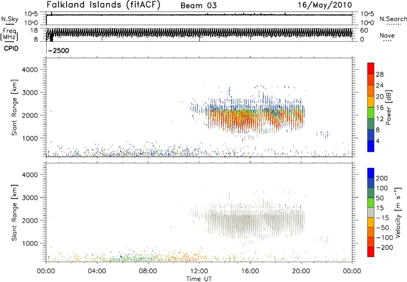The image size is (407, 282).
Task: Click the 'Nave' legend label
Action: (387, 35)
